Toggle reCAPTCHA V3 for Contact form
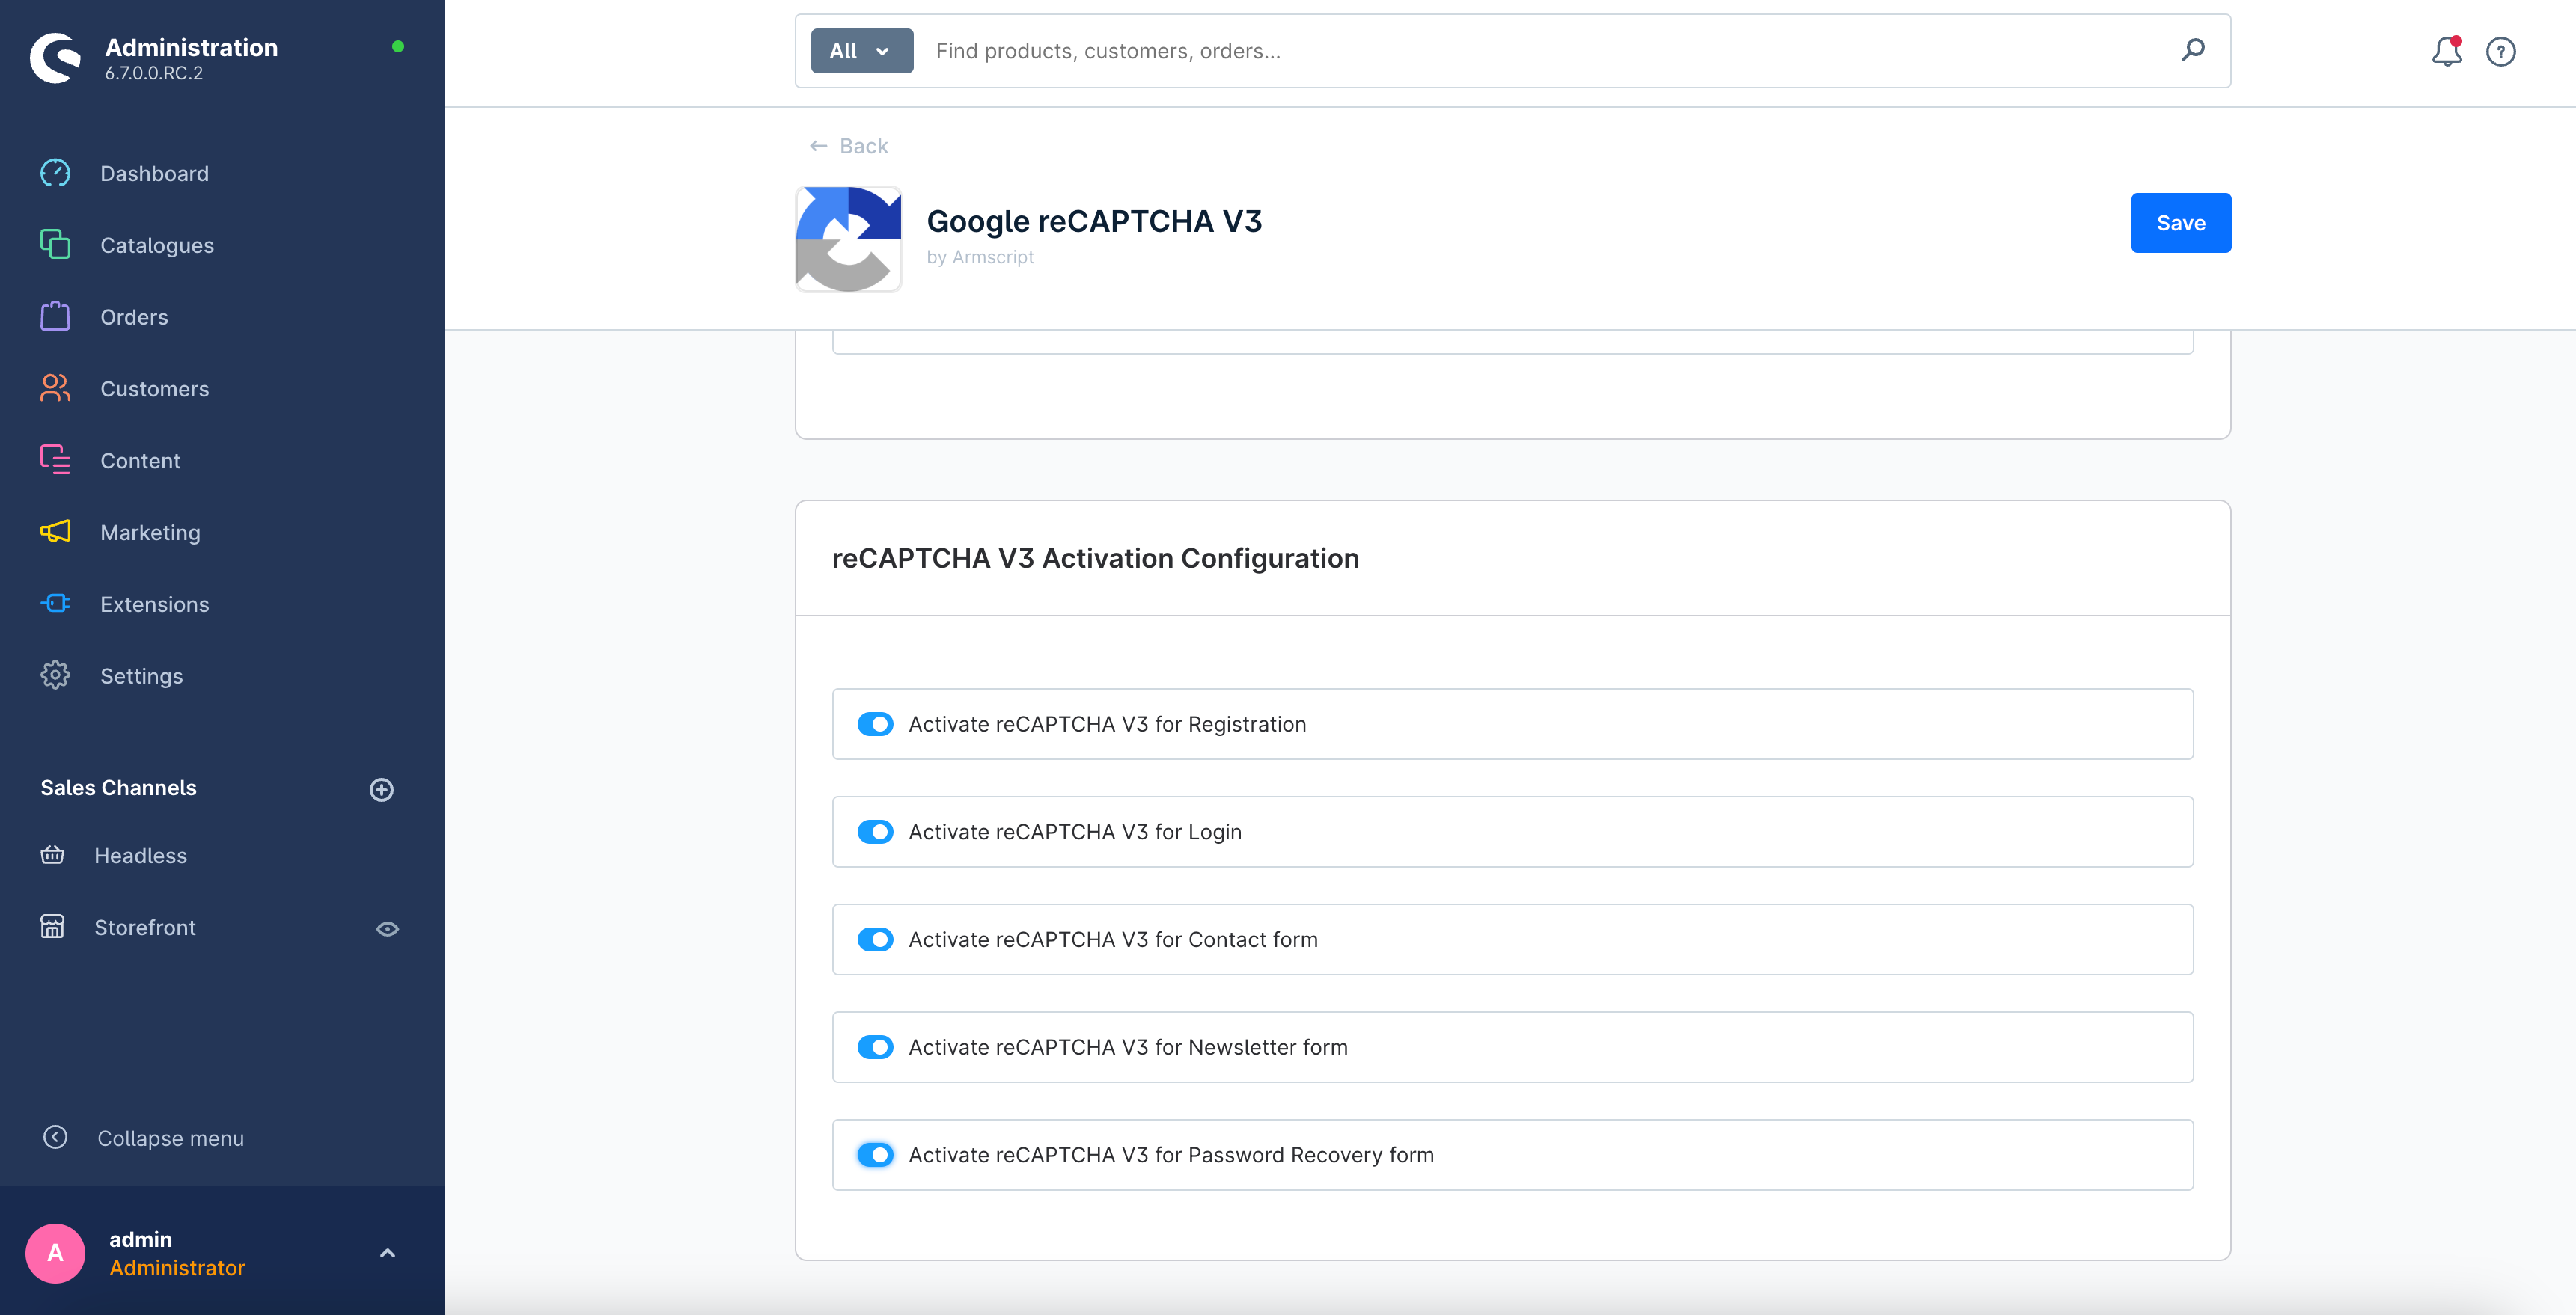 pyautogui.click(x=875, y=939)
